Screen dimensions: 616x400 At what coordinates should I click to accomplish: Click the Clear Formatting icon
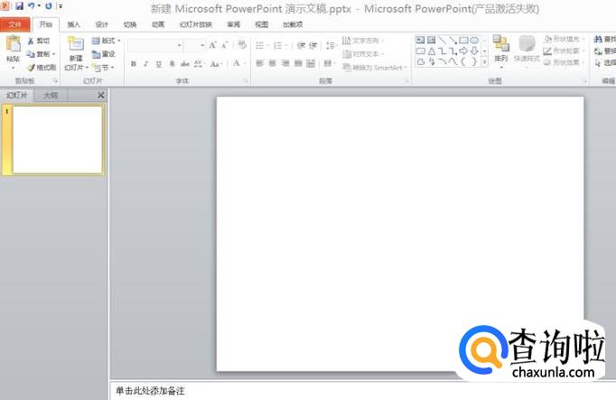tap(242, 45)
